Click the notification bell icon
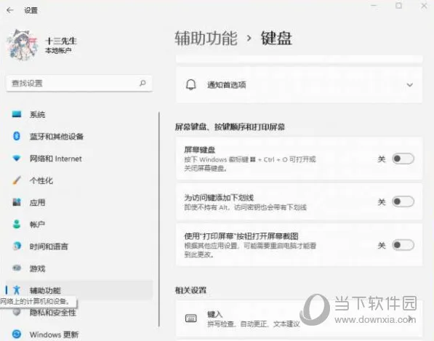Screen dimensions: 434x341 coord(190,84)
